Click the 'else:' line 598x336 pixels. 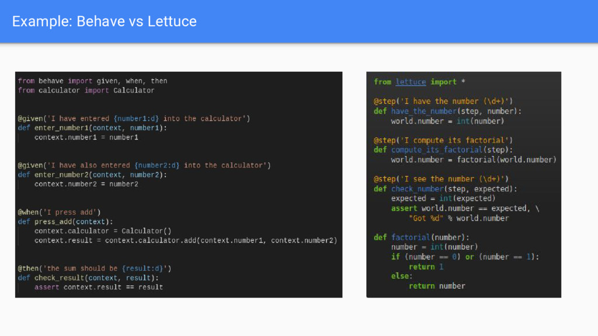click(x=402, y=276)
